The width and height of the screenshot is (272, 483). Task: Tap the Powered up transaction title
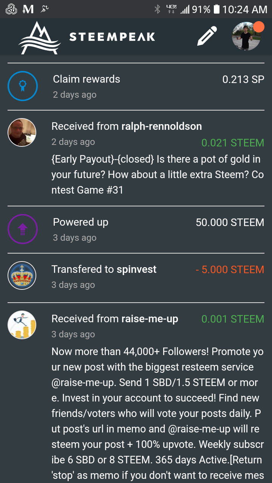80,222
